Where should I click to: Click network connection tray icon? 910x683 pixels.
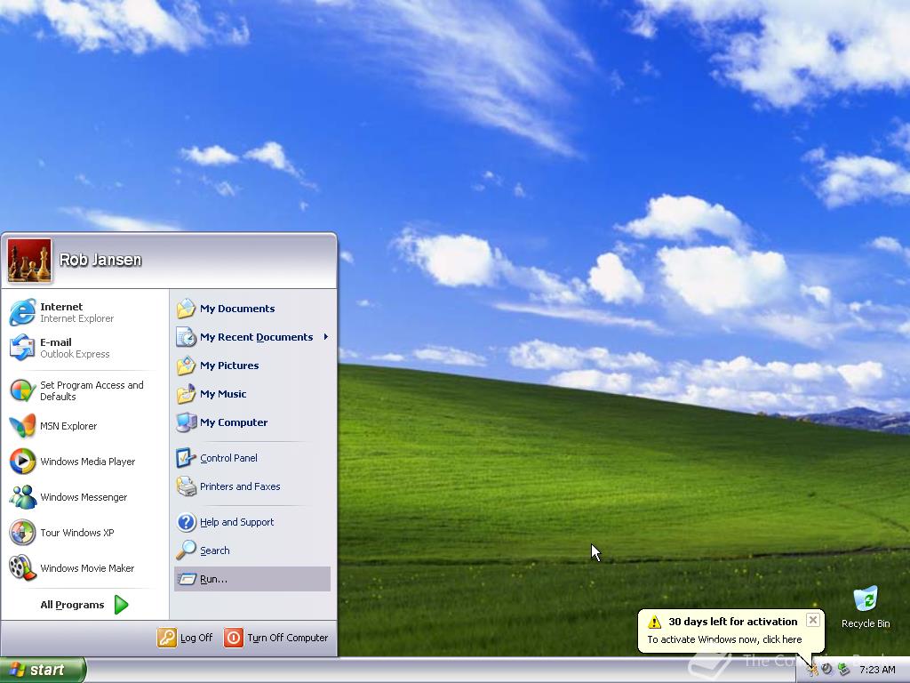[x=844, y=670]
